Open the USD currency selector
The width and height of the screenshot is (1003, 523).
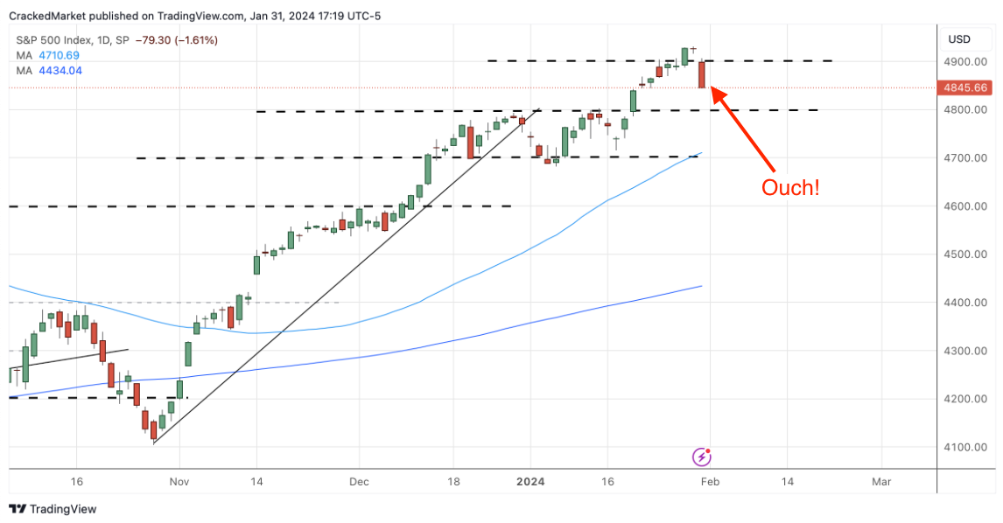[959, 39]
